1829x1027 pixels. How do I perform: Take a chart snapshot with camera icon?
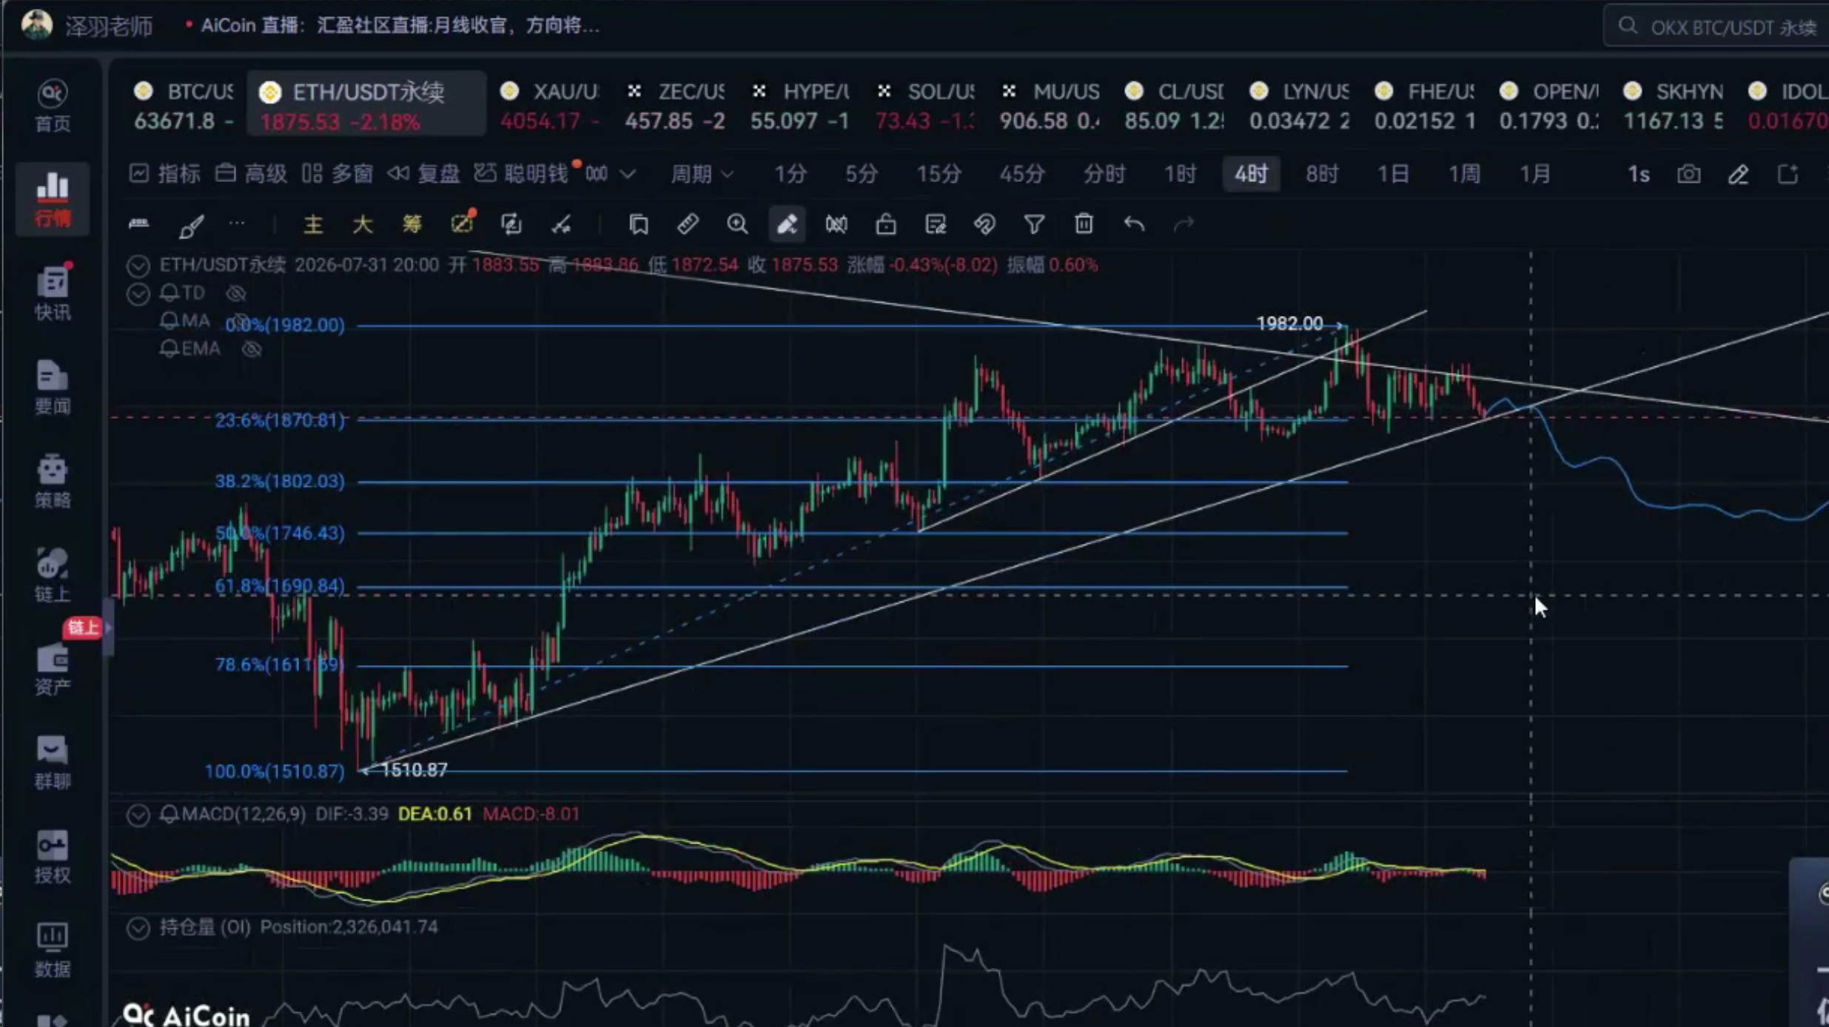pos(1688,175)
